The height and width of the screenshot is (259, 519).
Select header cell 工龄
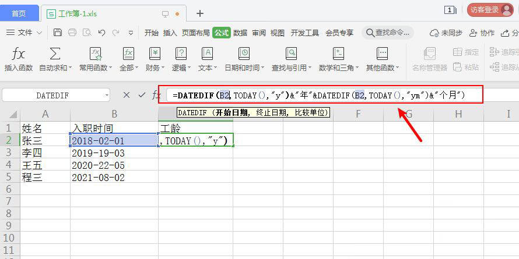tap(195, 128)
